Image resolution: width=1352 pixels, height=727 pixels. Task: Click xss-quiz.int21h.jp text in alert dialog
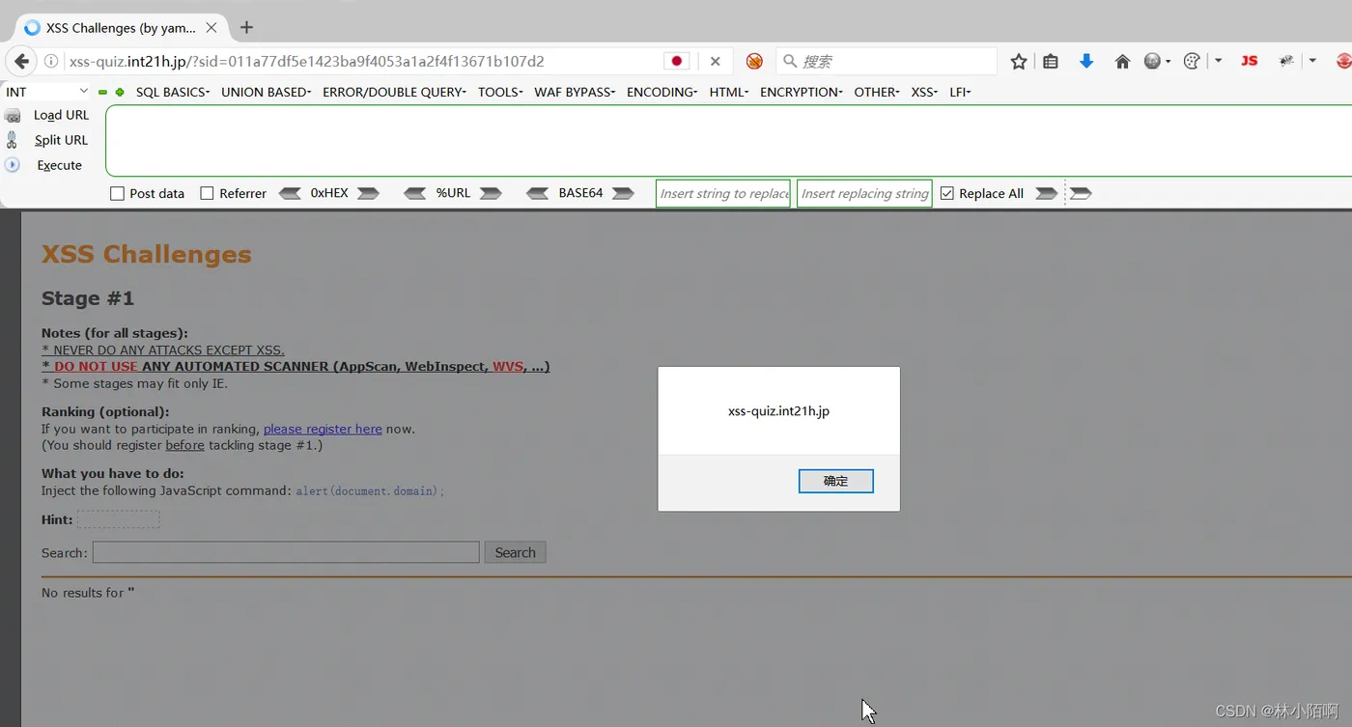(778, 411)
